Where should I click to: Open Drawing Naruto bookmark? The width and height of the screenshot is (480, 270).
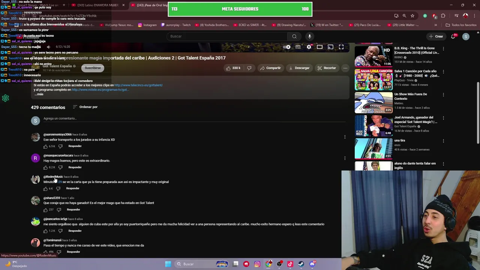[289, 25]
